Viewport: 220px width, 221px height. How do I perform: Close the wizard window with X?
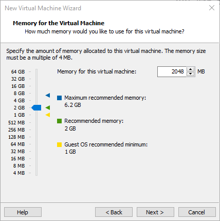pyautogui.click(x=212, y=8)
